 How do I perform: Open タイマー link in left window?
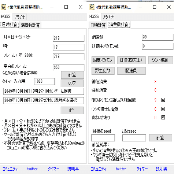click(x=53, y=169)
